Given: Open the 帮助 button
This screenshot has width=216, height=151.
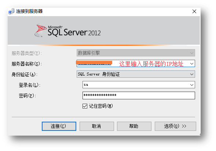Looking at the screenshot, I should tap(134, 126).
